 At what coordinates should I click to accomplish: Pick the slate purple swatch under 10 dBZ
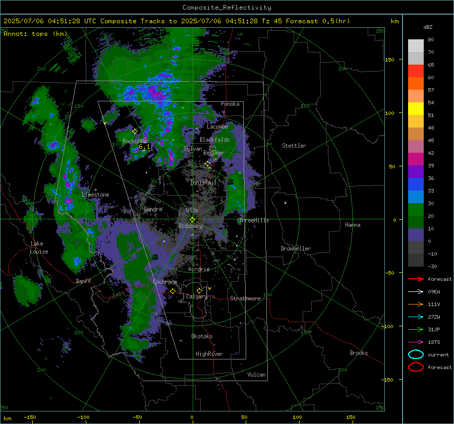416,235
